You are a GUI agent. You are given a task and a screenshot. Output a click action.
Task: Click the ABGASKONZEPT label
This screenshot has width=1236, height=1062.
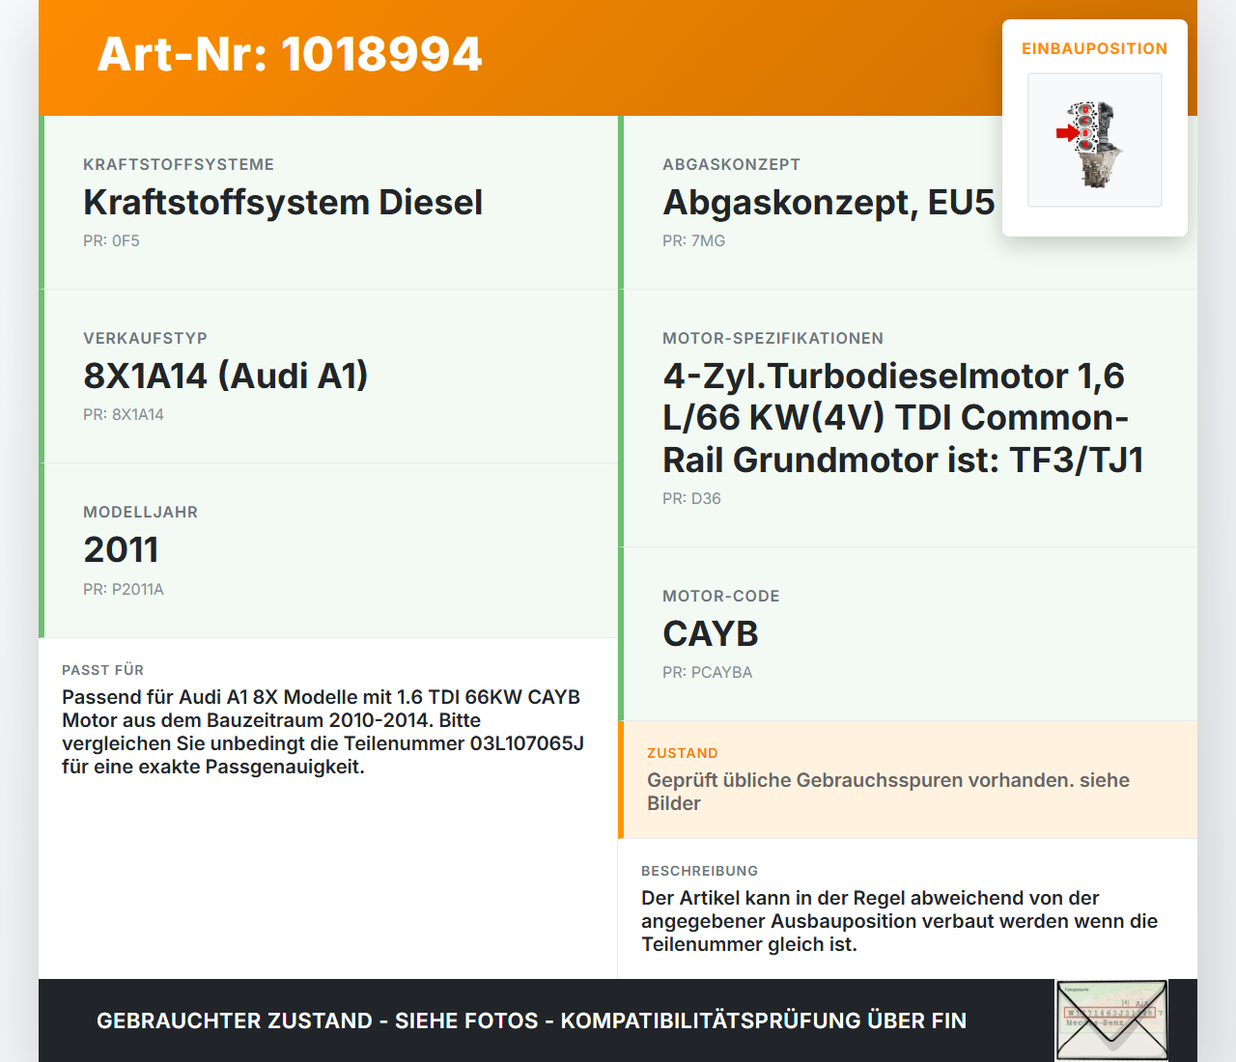[x=731, y=164]
